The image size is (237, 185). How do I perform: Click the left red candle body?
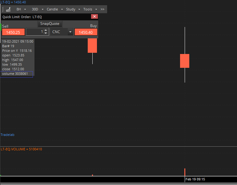pyautogui.click(x=92, y=45)
